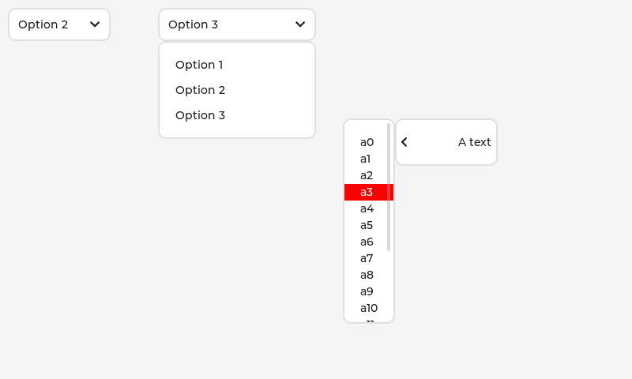Click the back chevron icon beside A text

[x=404, y=142]
